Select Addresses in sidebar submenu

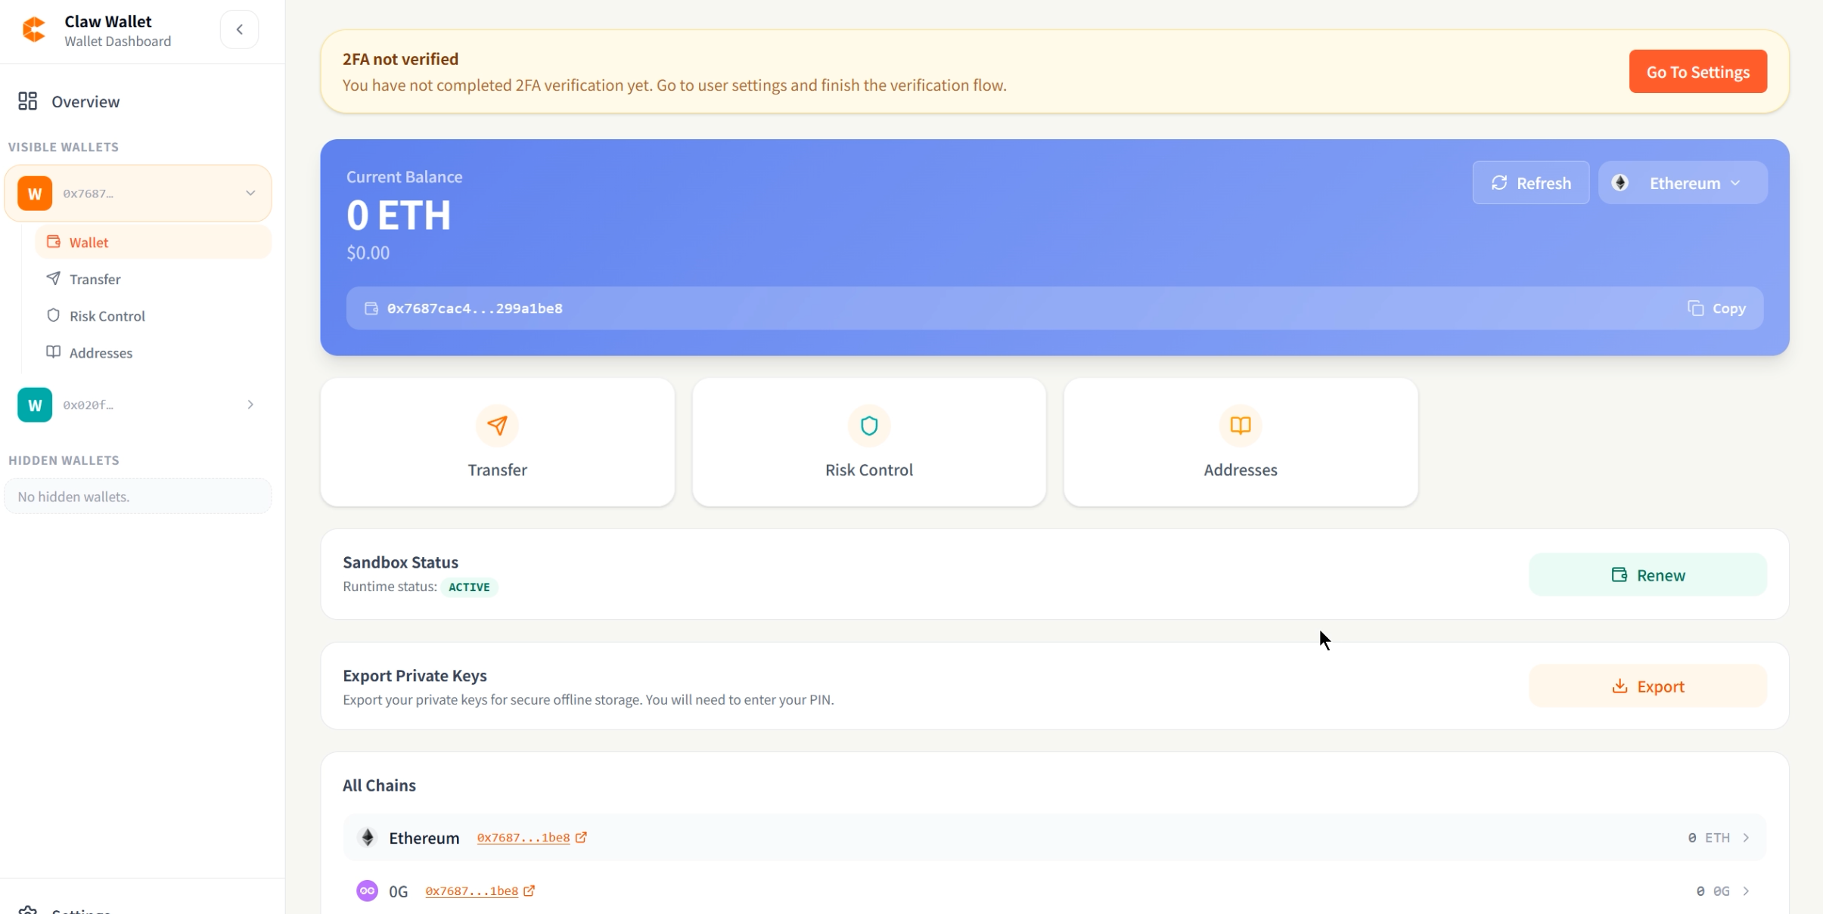pos(101,353)
